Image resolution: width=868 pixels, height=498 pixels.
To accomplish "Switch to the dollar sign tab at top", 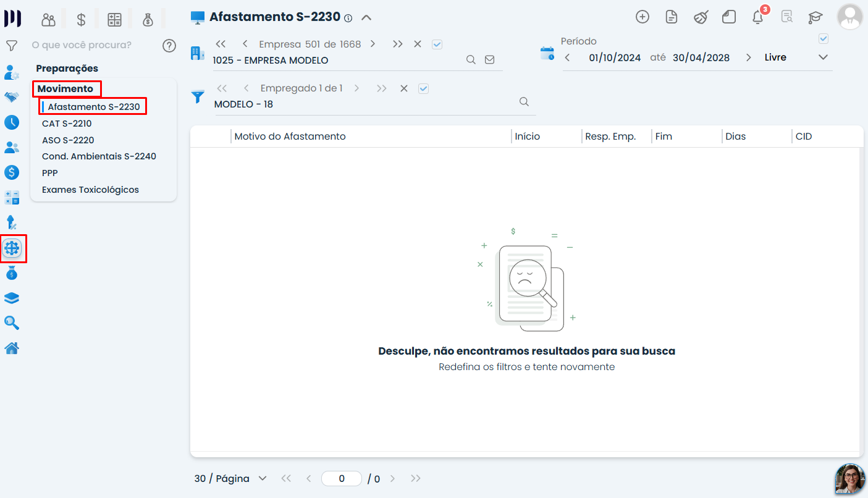I will click(x=81, y=19).
